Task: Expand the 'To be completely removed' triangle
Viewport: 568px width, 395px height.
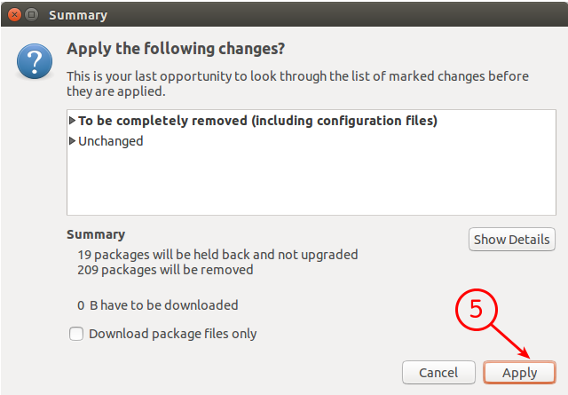Action: 72,121
